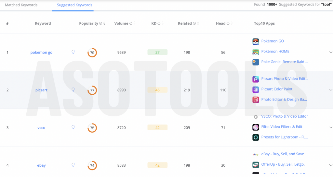Click the Poke Genie app icon
This screenshot has height=177, width=333.
(x=256, y=62)
